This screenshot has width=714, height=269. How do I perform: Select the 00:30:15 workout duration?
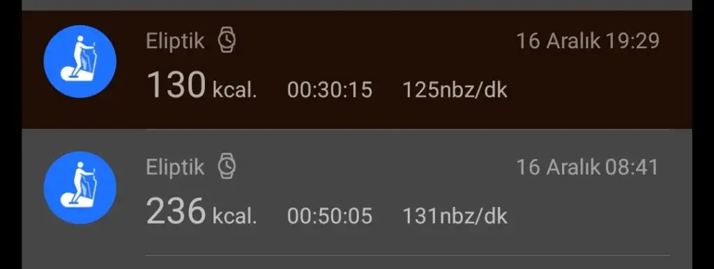pos(330,90)
